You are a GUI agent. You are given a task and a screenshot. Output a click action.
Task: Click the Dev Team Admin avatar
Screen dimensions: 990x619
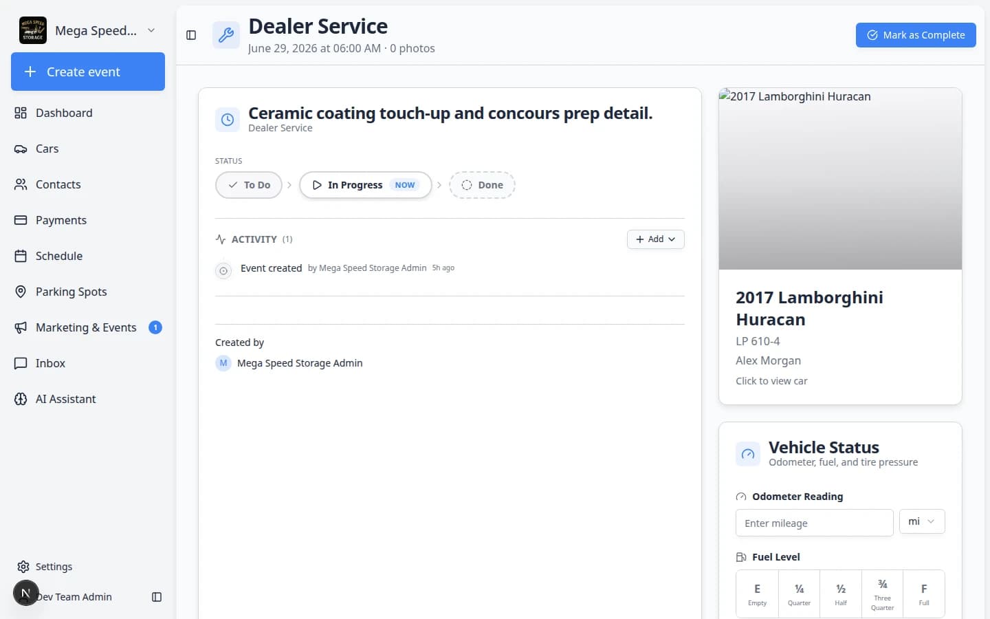[25, 593]
